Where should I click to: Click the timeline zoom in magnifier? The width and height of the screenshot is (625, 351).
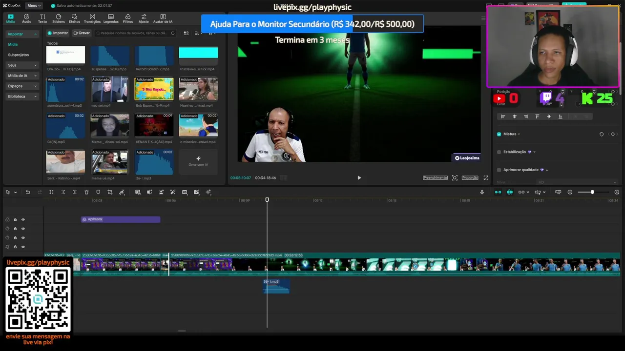tap(617, 192)
